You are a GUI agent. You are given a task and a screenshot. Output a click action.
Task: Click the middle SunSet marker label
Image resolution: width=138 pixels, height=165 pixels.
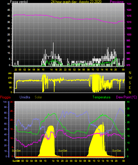63,151
